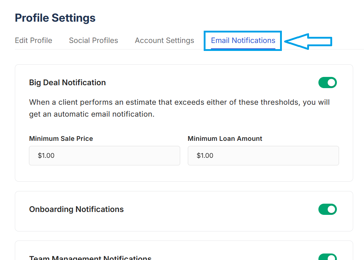Toggle the Team Management Notifications switch
Screen dimensions: 364x260
pyautogui.click(x=327, y=257)
